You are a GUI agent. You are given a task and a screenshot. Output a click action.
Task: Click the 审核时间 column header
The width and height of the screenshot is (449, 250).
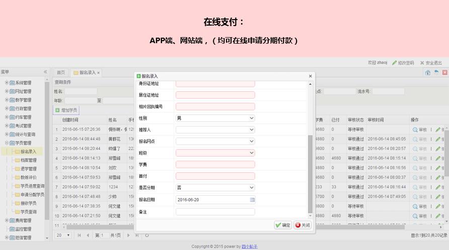pyautogui.click(x=376, y=120)
